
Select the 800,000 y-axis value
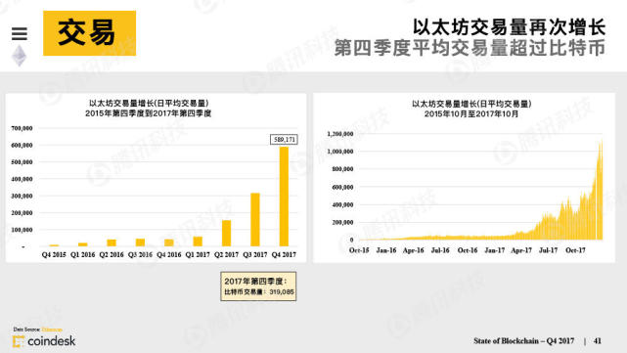pos(342,169)
